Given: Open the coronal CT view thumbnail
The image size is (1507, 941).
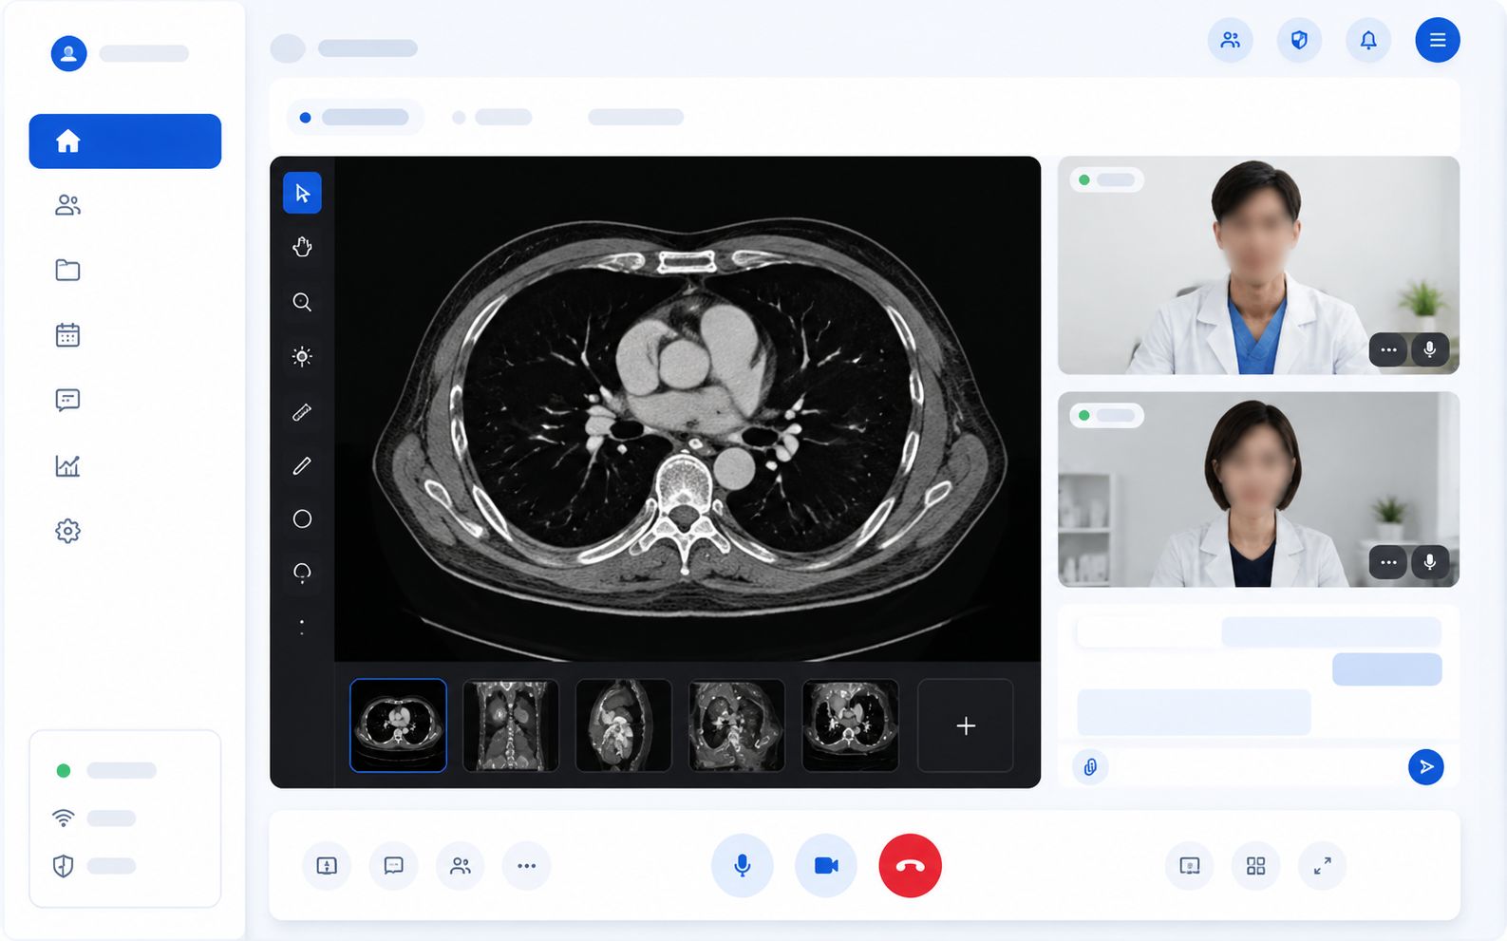Looking at the screenshot, I should click(511, 725).
